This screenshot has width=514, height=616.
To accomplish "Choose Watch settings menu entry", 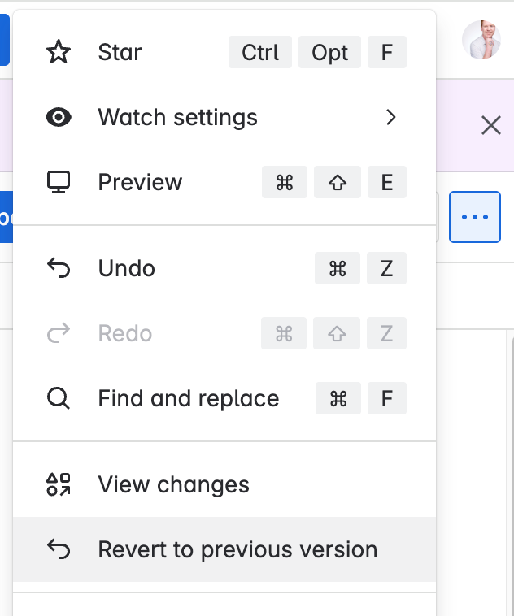I will pos(224,117).
